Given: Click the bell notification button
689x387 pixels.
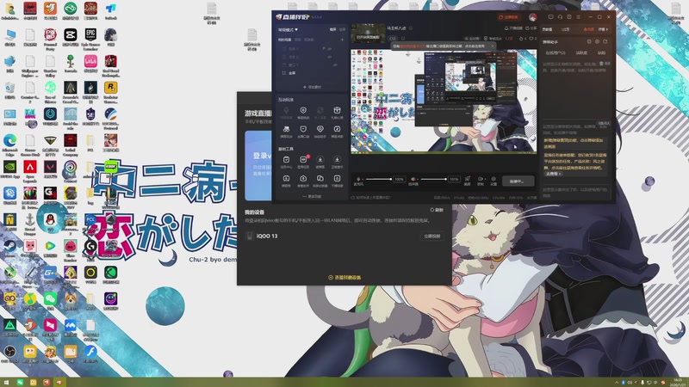Looking at the screenshot, I should (x=514, y=28).
